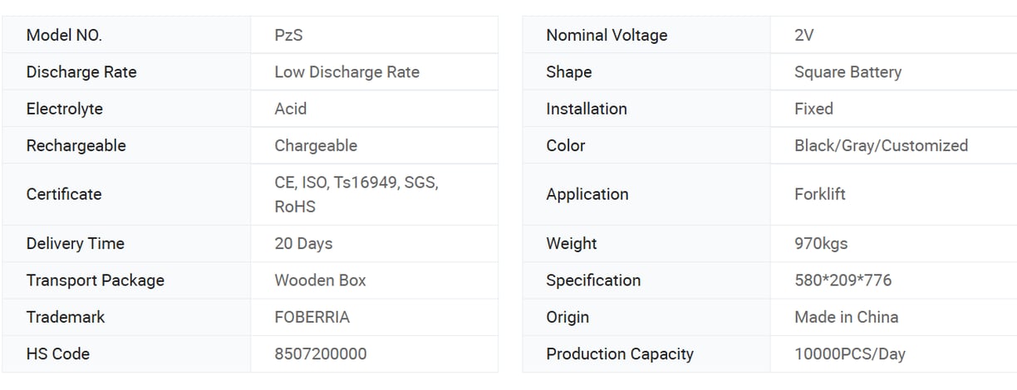Click the "Made in China" origin value
The height and width of the screenshot is (390, 1017).
846,317
